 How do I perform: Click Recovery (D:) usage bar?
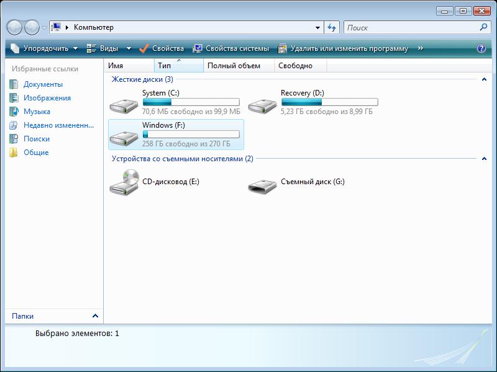[x=330, y=102]
